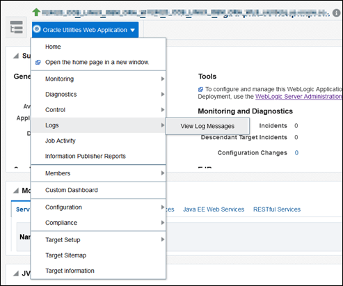The height and width of the screenshot is (286, 343).
Task: Open Information Publisher Reports
Action: coord(98,156)
